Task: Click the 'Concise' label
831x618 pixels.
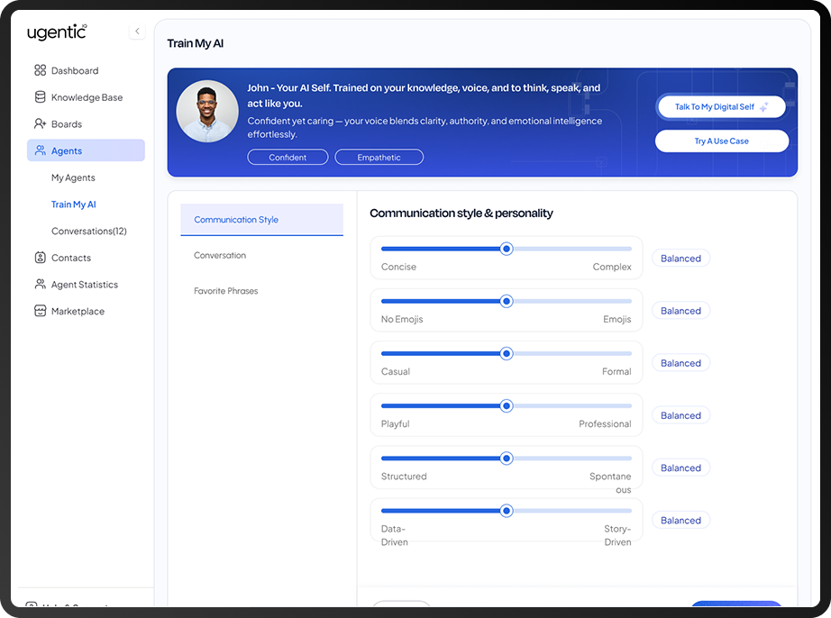Action: [x=398, y=267]
